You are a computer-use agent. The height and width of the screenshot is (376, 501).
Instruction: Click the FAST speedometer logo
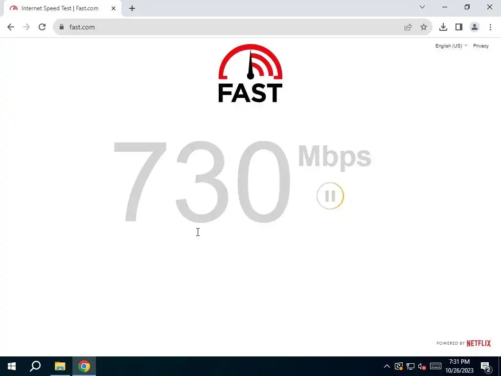pos(250,73)
